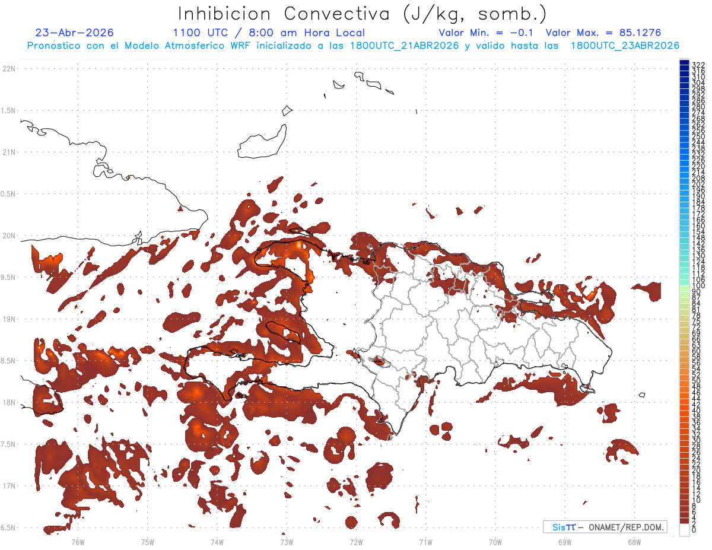Click the 6.5N latitude label at the bottom left

click(9, 528)
